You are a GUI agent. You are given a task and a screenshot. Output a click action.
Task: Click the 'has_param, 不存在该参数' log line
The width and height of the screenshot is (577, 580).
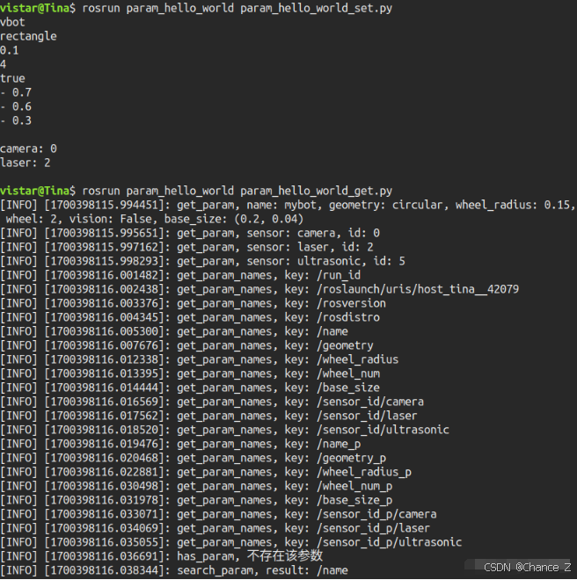pyautogui.click(x=162, y=556)
